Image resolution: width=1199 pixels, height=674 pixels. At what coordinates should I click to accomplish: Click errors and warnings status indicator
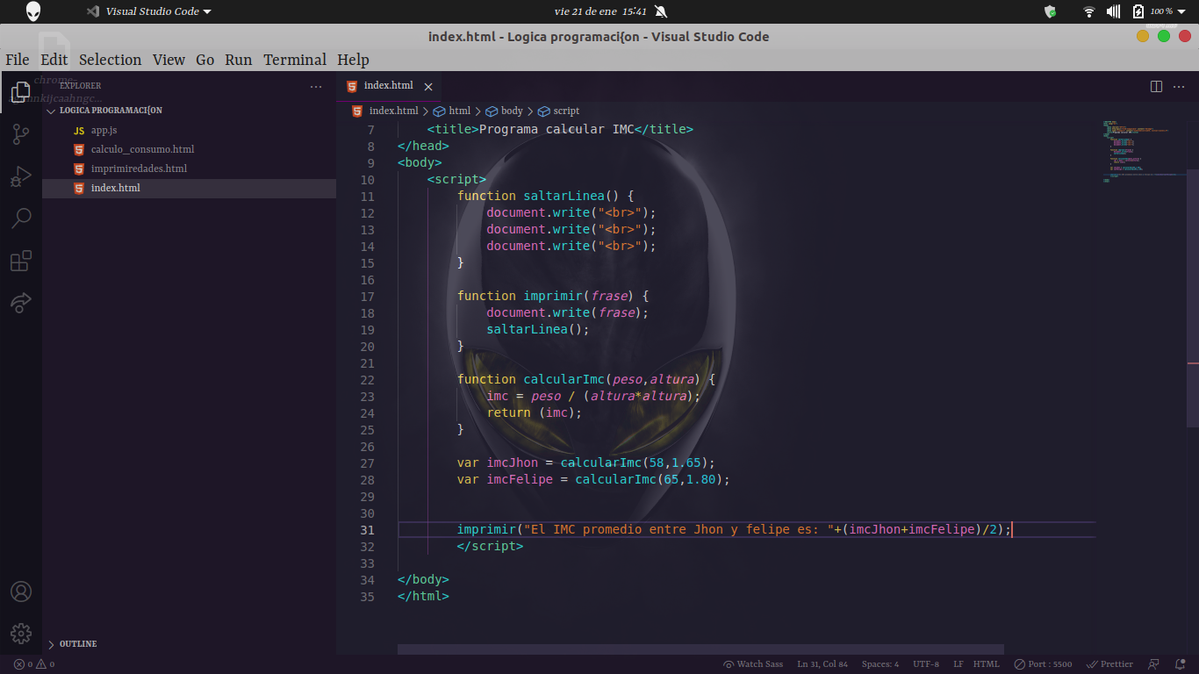click(34, 664)
